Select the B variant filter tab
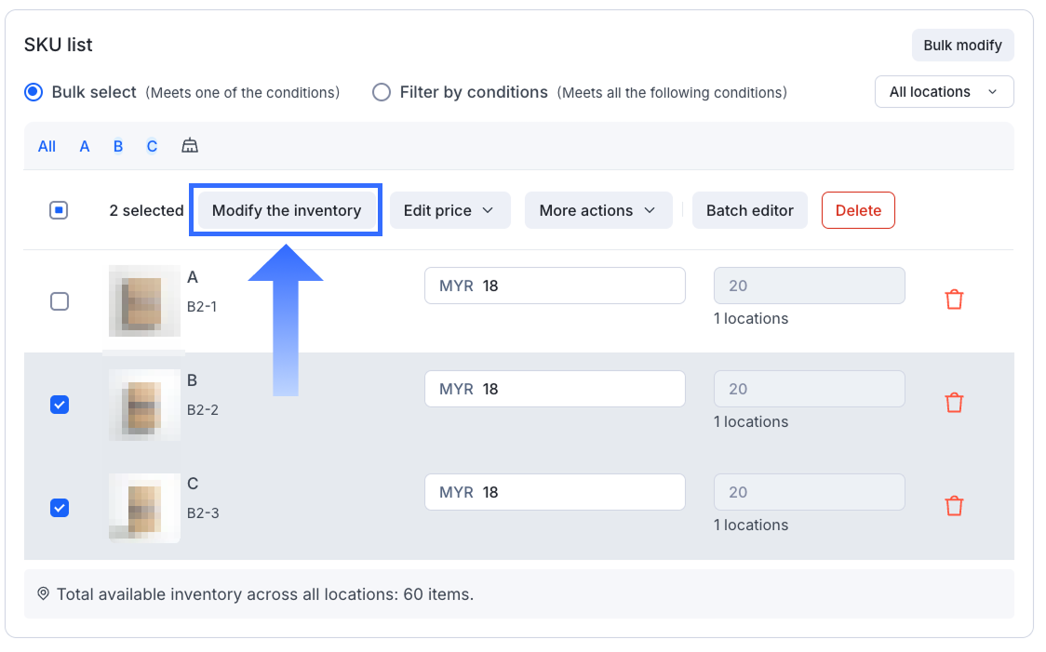 (118, 146)
